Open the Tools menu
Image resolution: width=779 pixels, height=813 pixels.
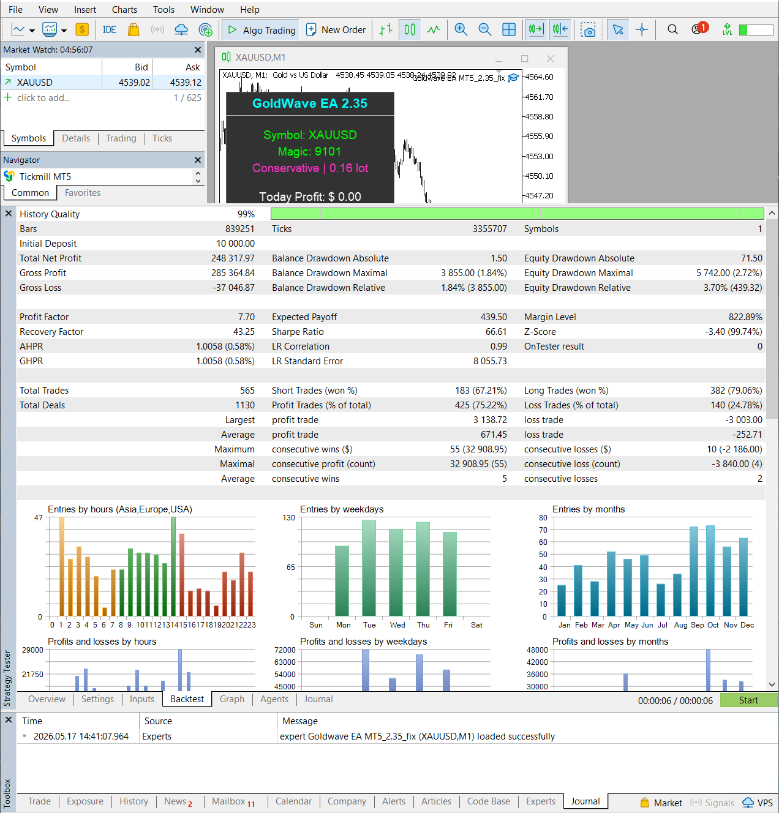coord(164,9)
